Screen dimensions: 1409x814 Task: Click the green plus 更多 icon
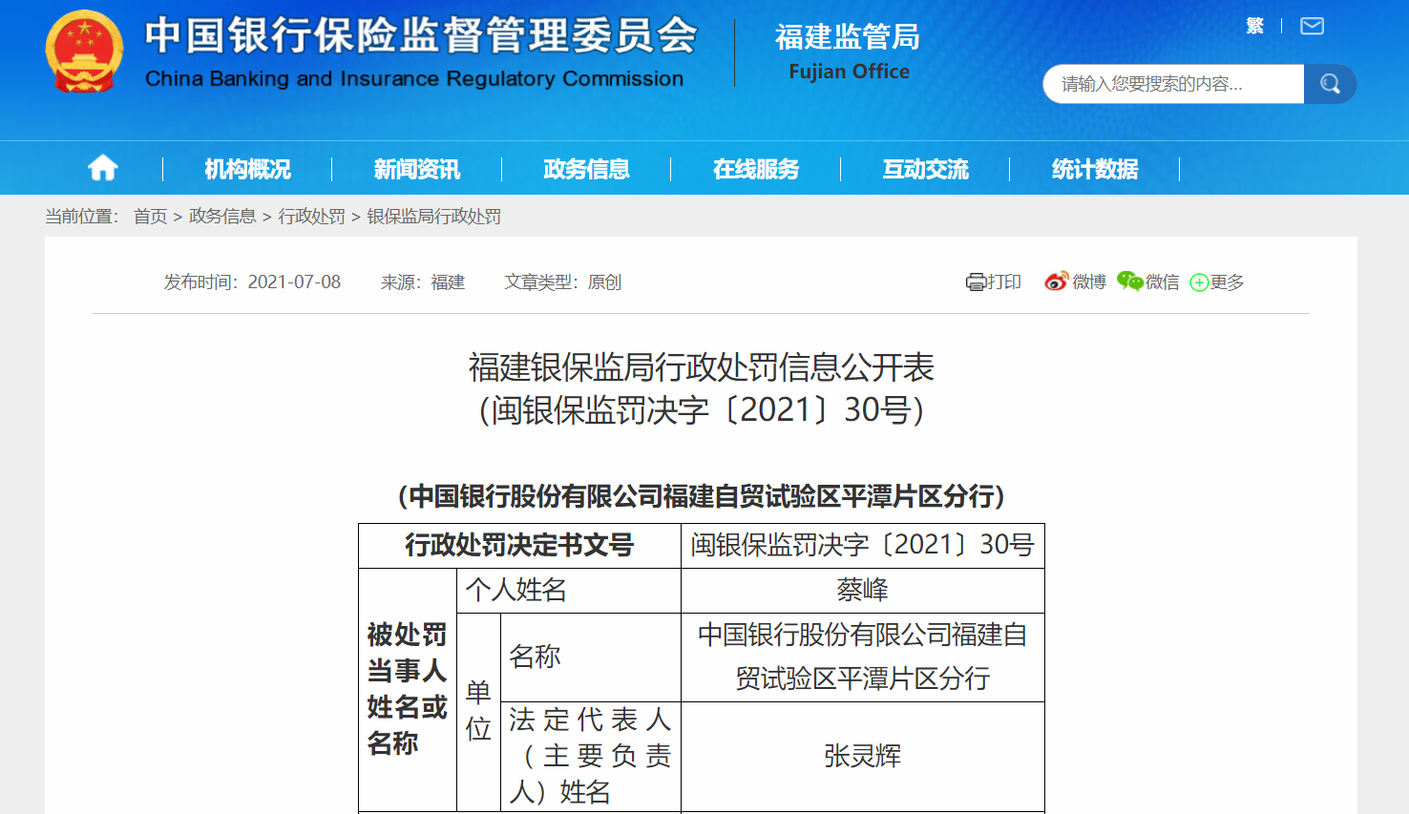pos(1199,282)
